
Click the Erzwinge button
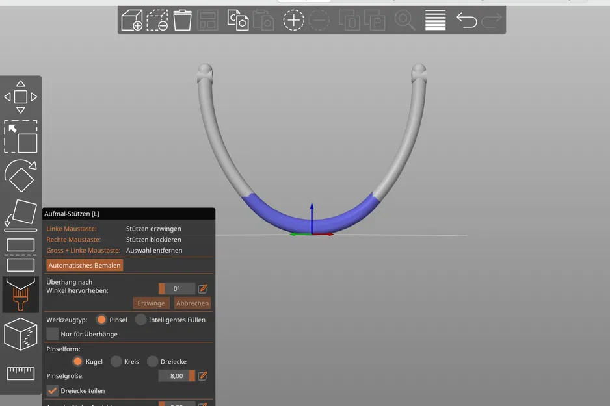tap(151, 303)
